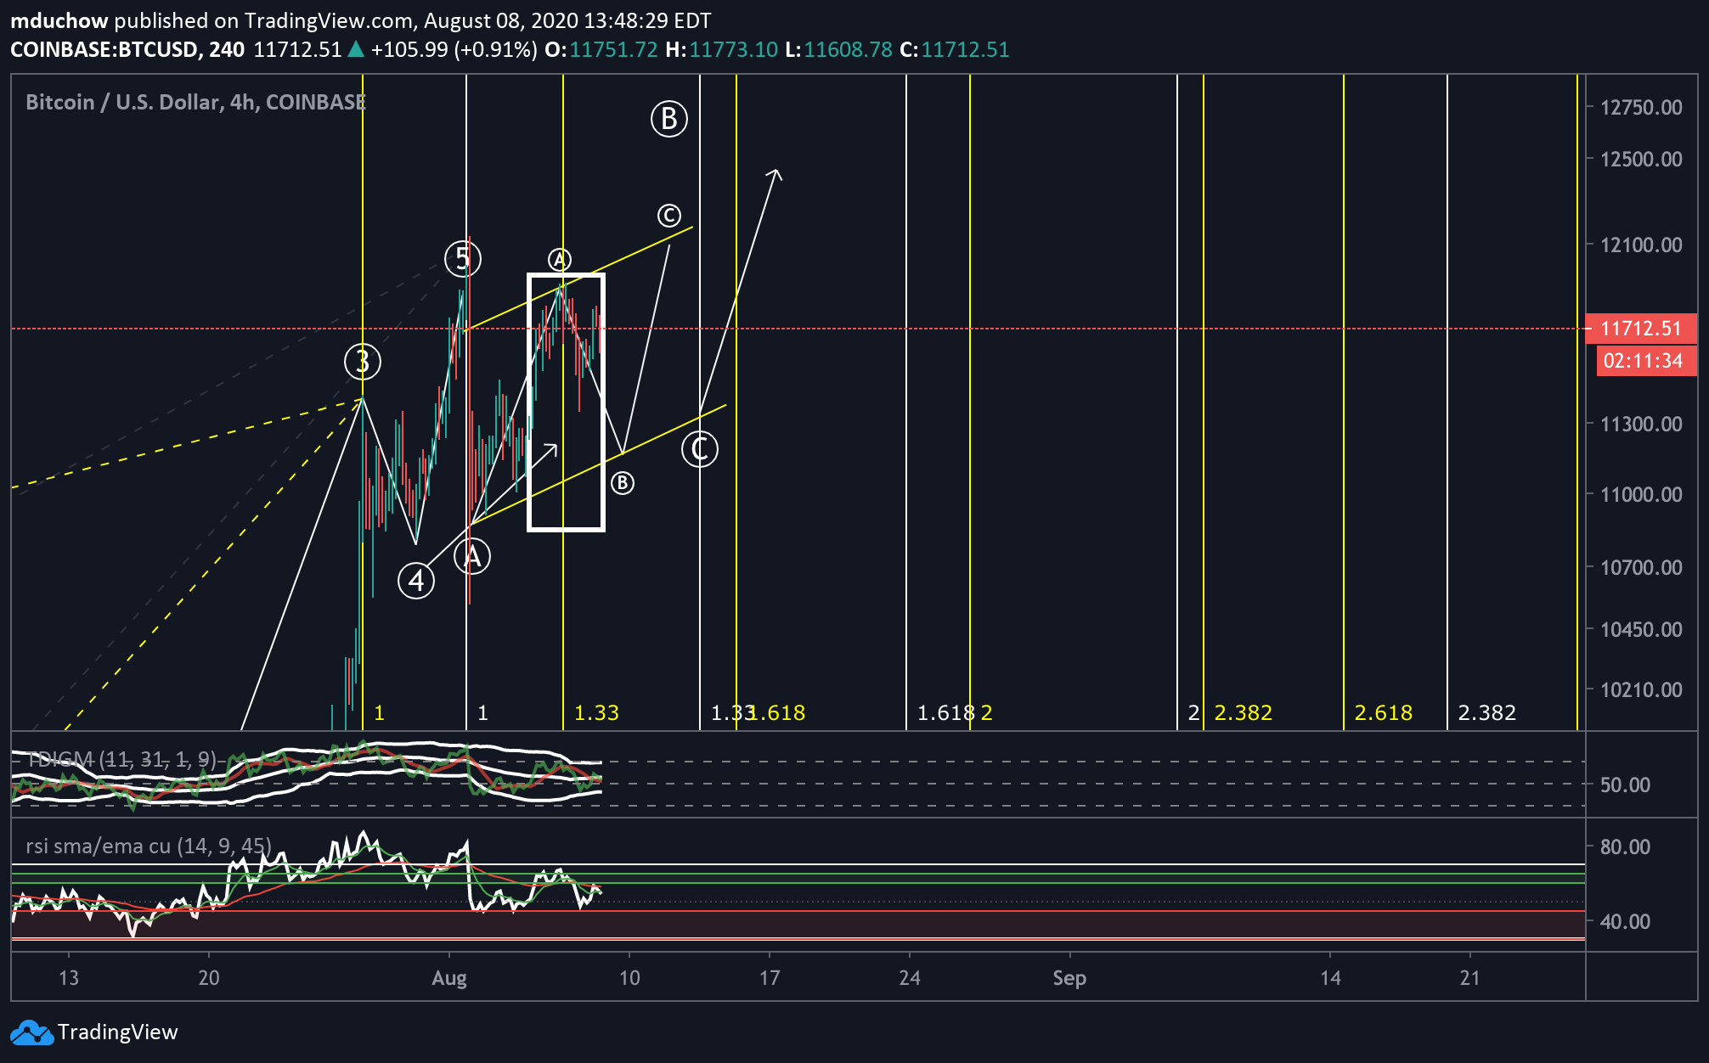Select the large circled C wave label
Image resolution: width=1709 pixels, height=1063 pixels.
pyautogui.click(x=700, y=448)
